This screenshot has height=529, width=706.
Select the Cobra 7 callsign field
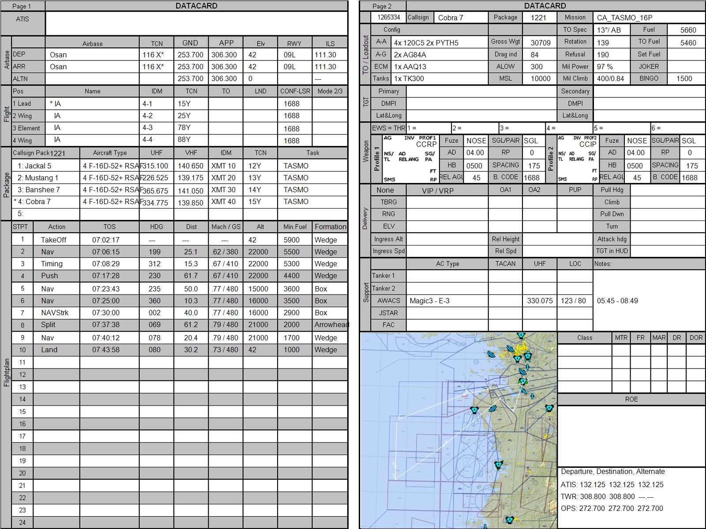click(459, 18)
